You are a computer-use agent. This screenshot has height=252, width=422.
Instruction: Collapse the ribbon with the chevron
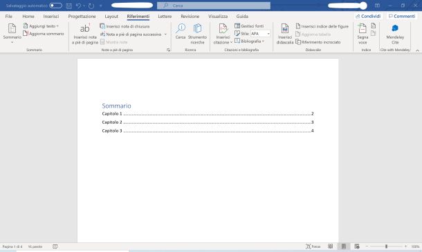(417, 50)
